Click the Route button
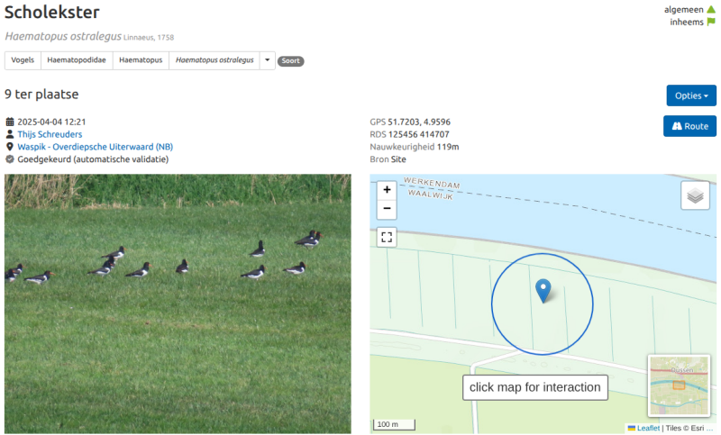 [x=689, y=126]
